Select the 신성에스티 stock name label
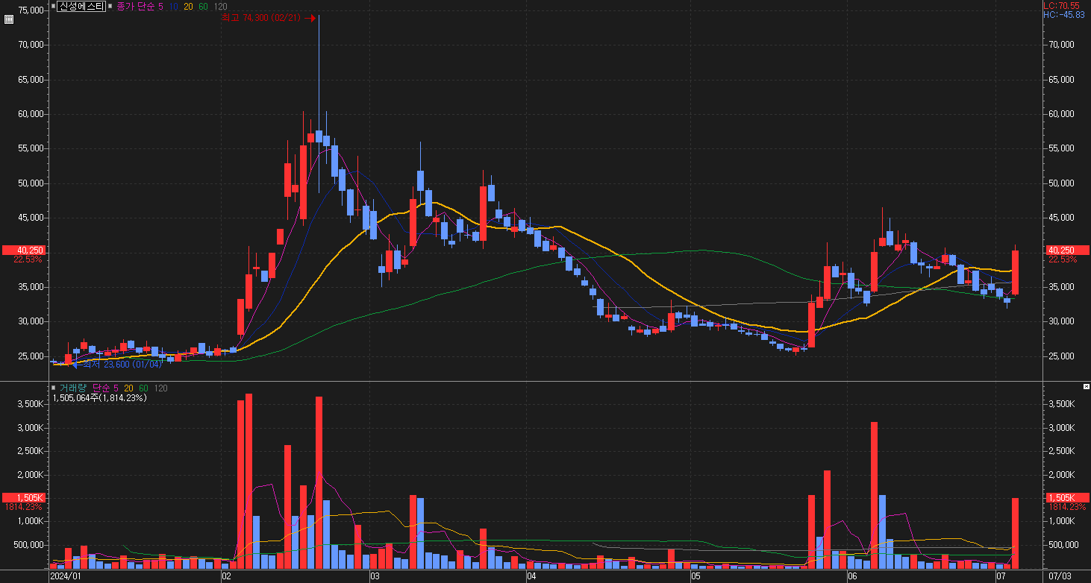The image size is (1091, 583). point(81,6)
